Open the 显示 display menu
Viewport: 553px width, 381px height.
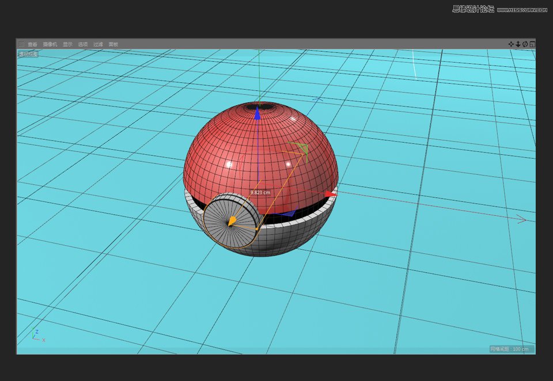click(67, 43)
